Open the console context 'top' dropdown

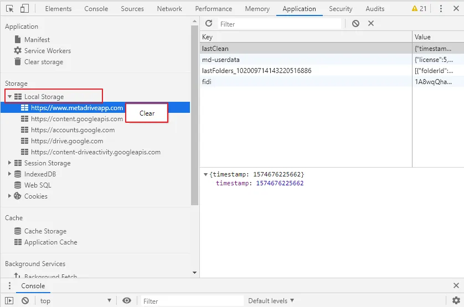click(x=76, y=301)
